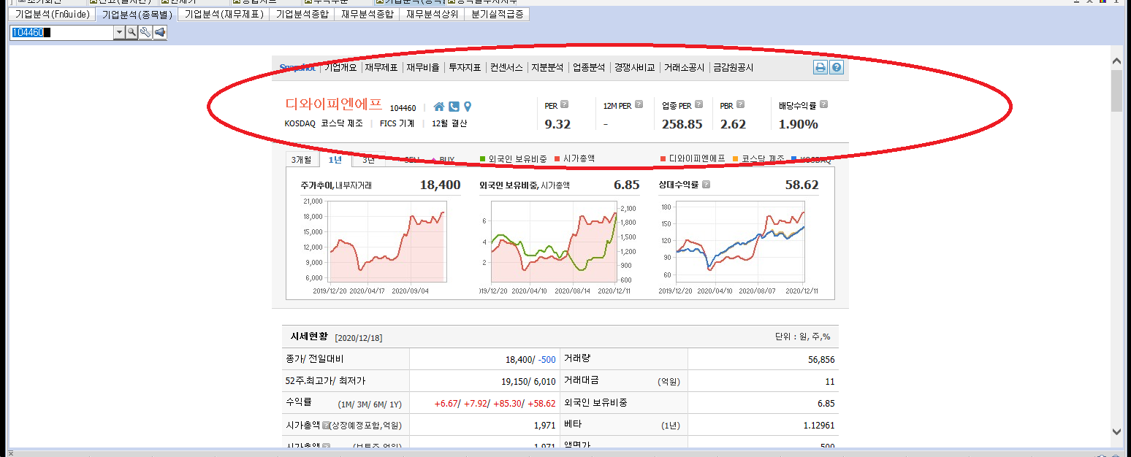Select the 3년 chart period tab

[368, 160]
